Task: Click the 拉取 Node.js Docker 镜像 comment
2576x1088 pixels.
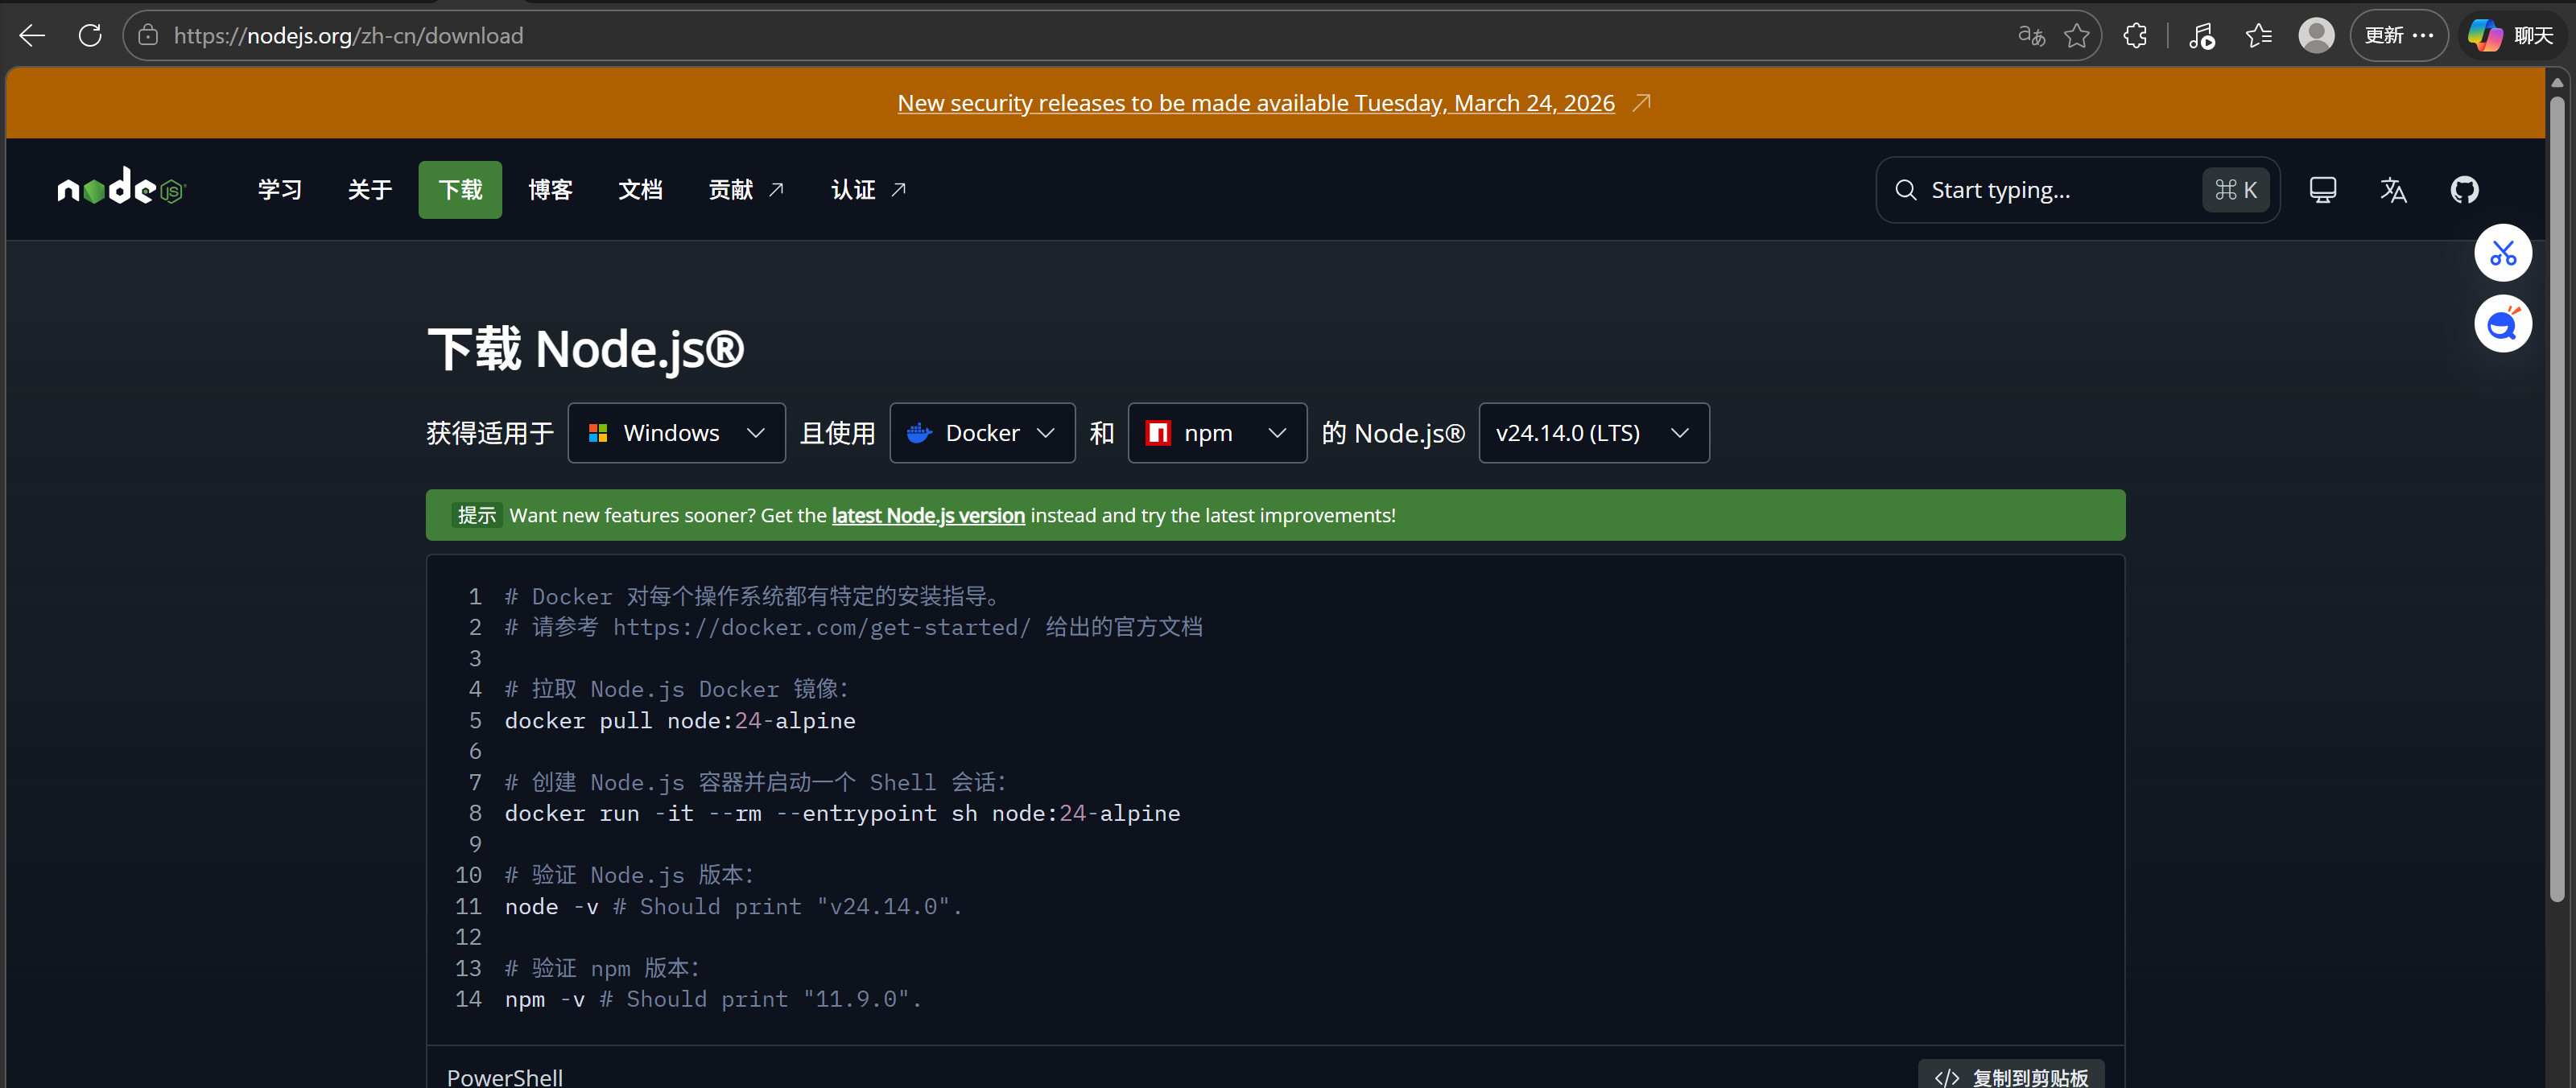Action: 676,690
